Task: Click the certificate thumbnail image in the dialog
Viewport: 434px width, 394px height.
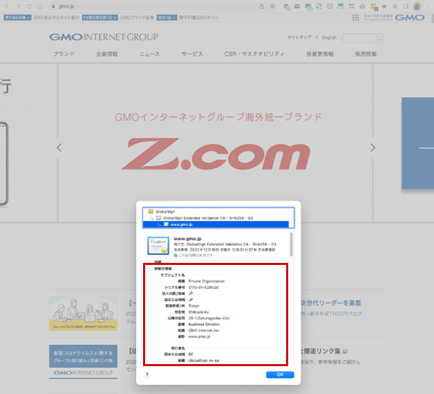Action: pos(158,246)
